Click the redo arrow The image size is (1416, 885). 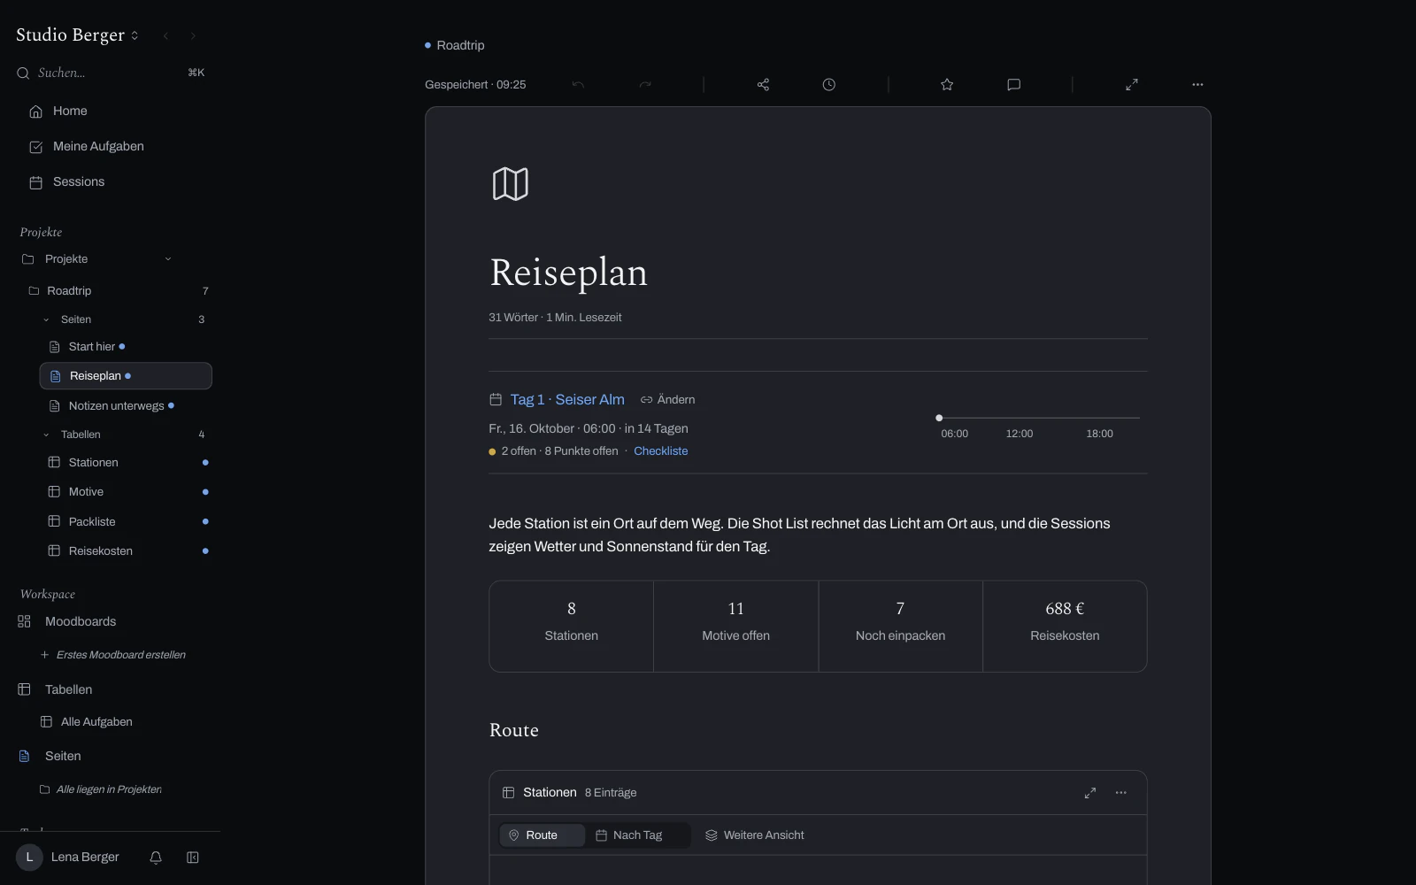point(645,85)
